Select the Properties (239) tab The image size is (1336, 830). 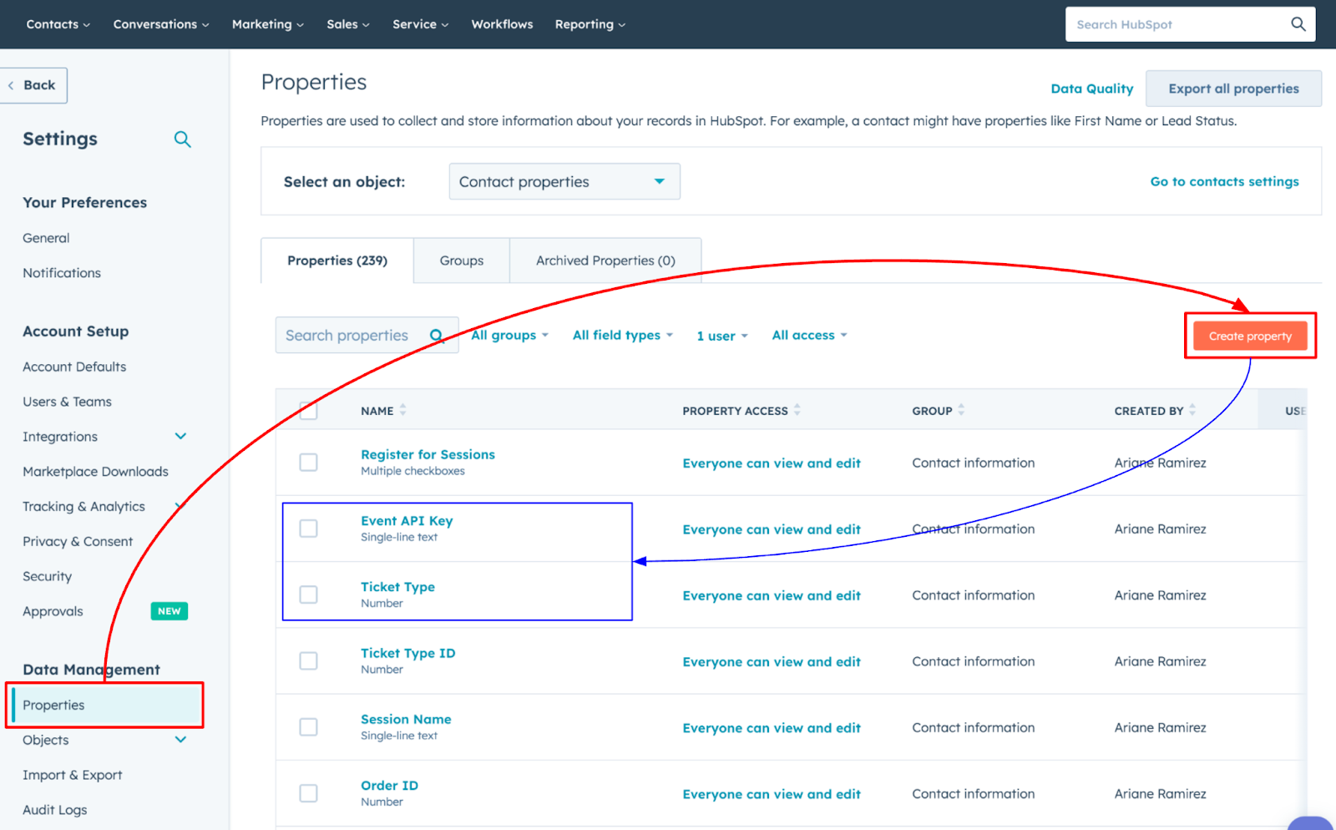pos(337,261)
